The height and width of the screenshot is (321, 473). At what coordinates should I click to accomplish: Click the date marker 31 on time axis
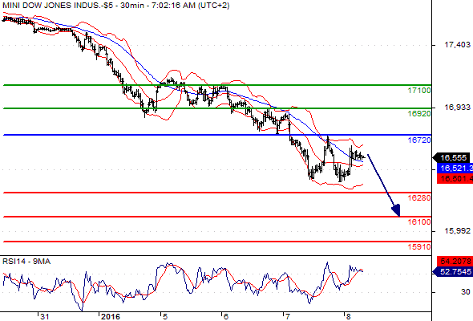tap(45, 317)
